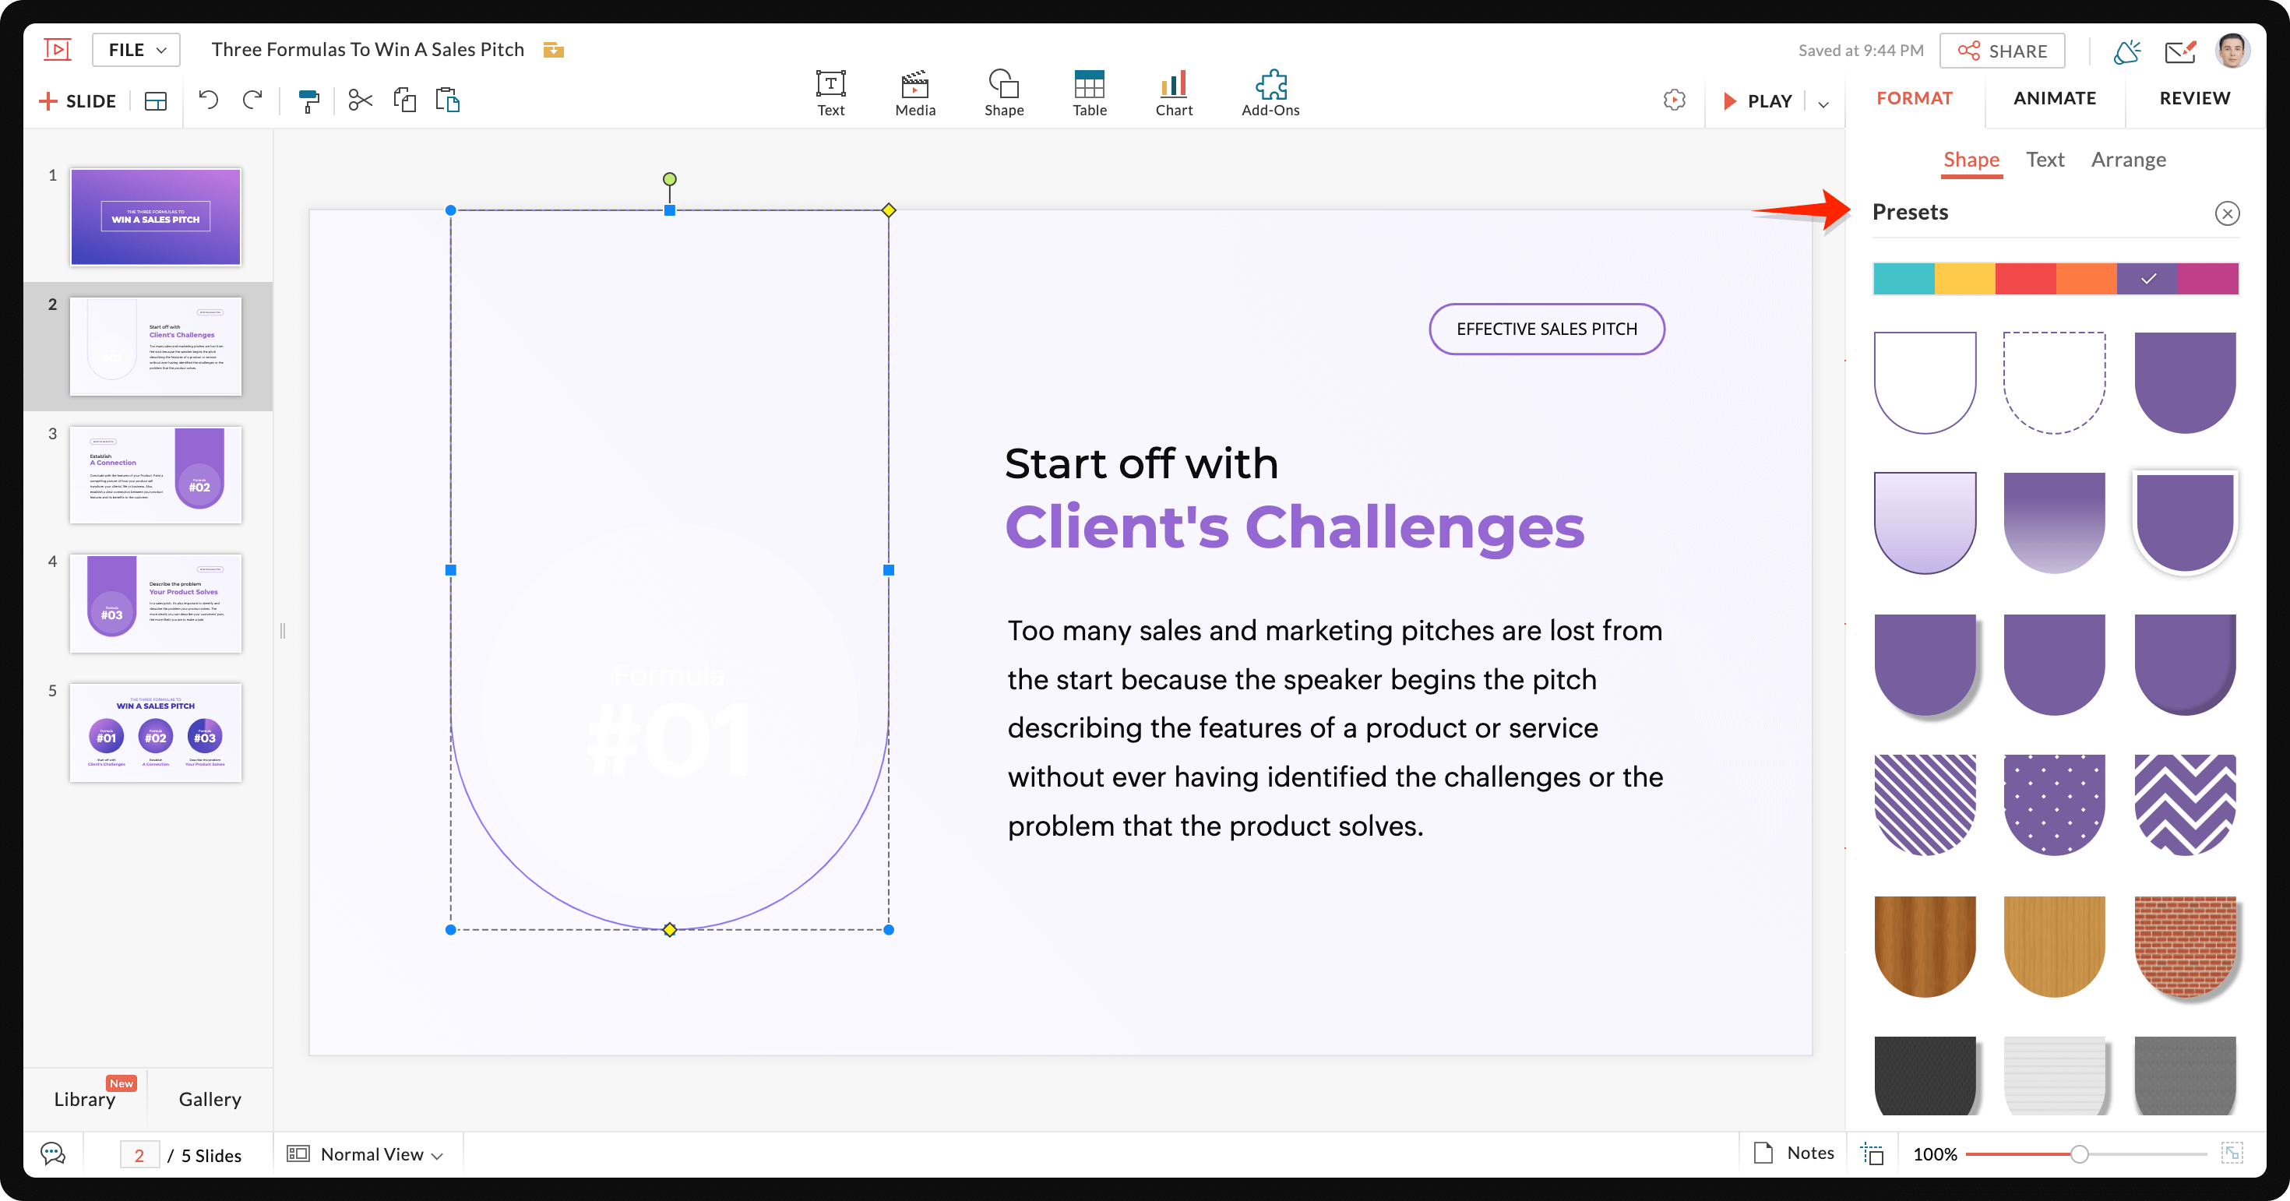Click the PLAY button to preview
2290x1201 pixels.
(1760, 98)
